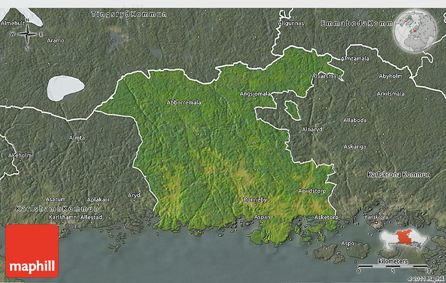The height and width of the screenshot is (283, 446).
Task: Click the Allaboda place label
Action: 355,120
